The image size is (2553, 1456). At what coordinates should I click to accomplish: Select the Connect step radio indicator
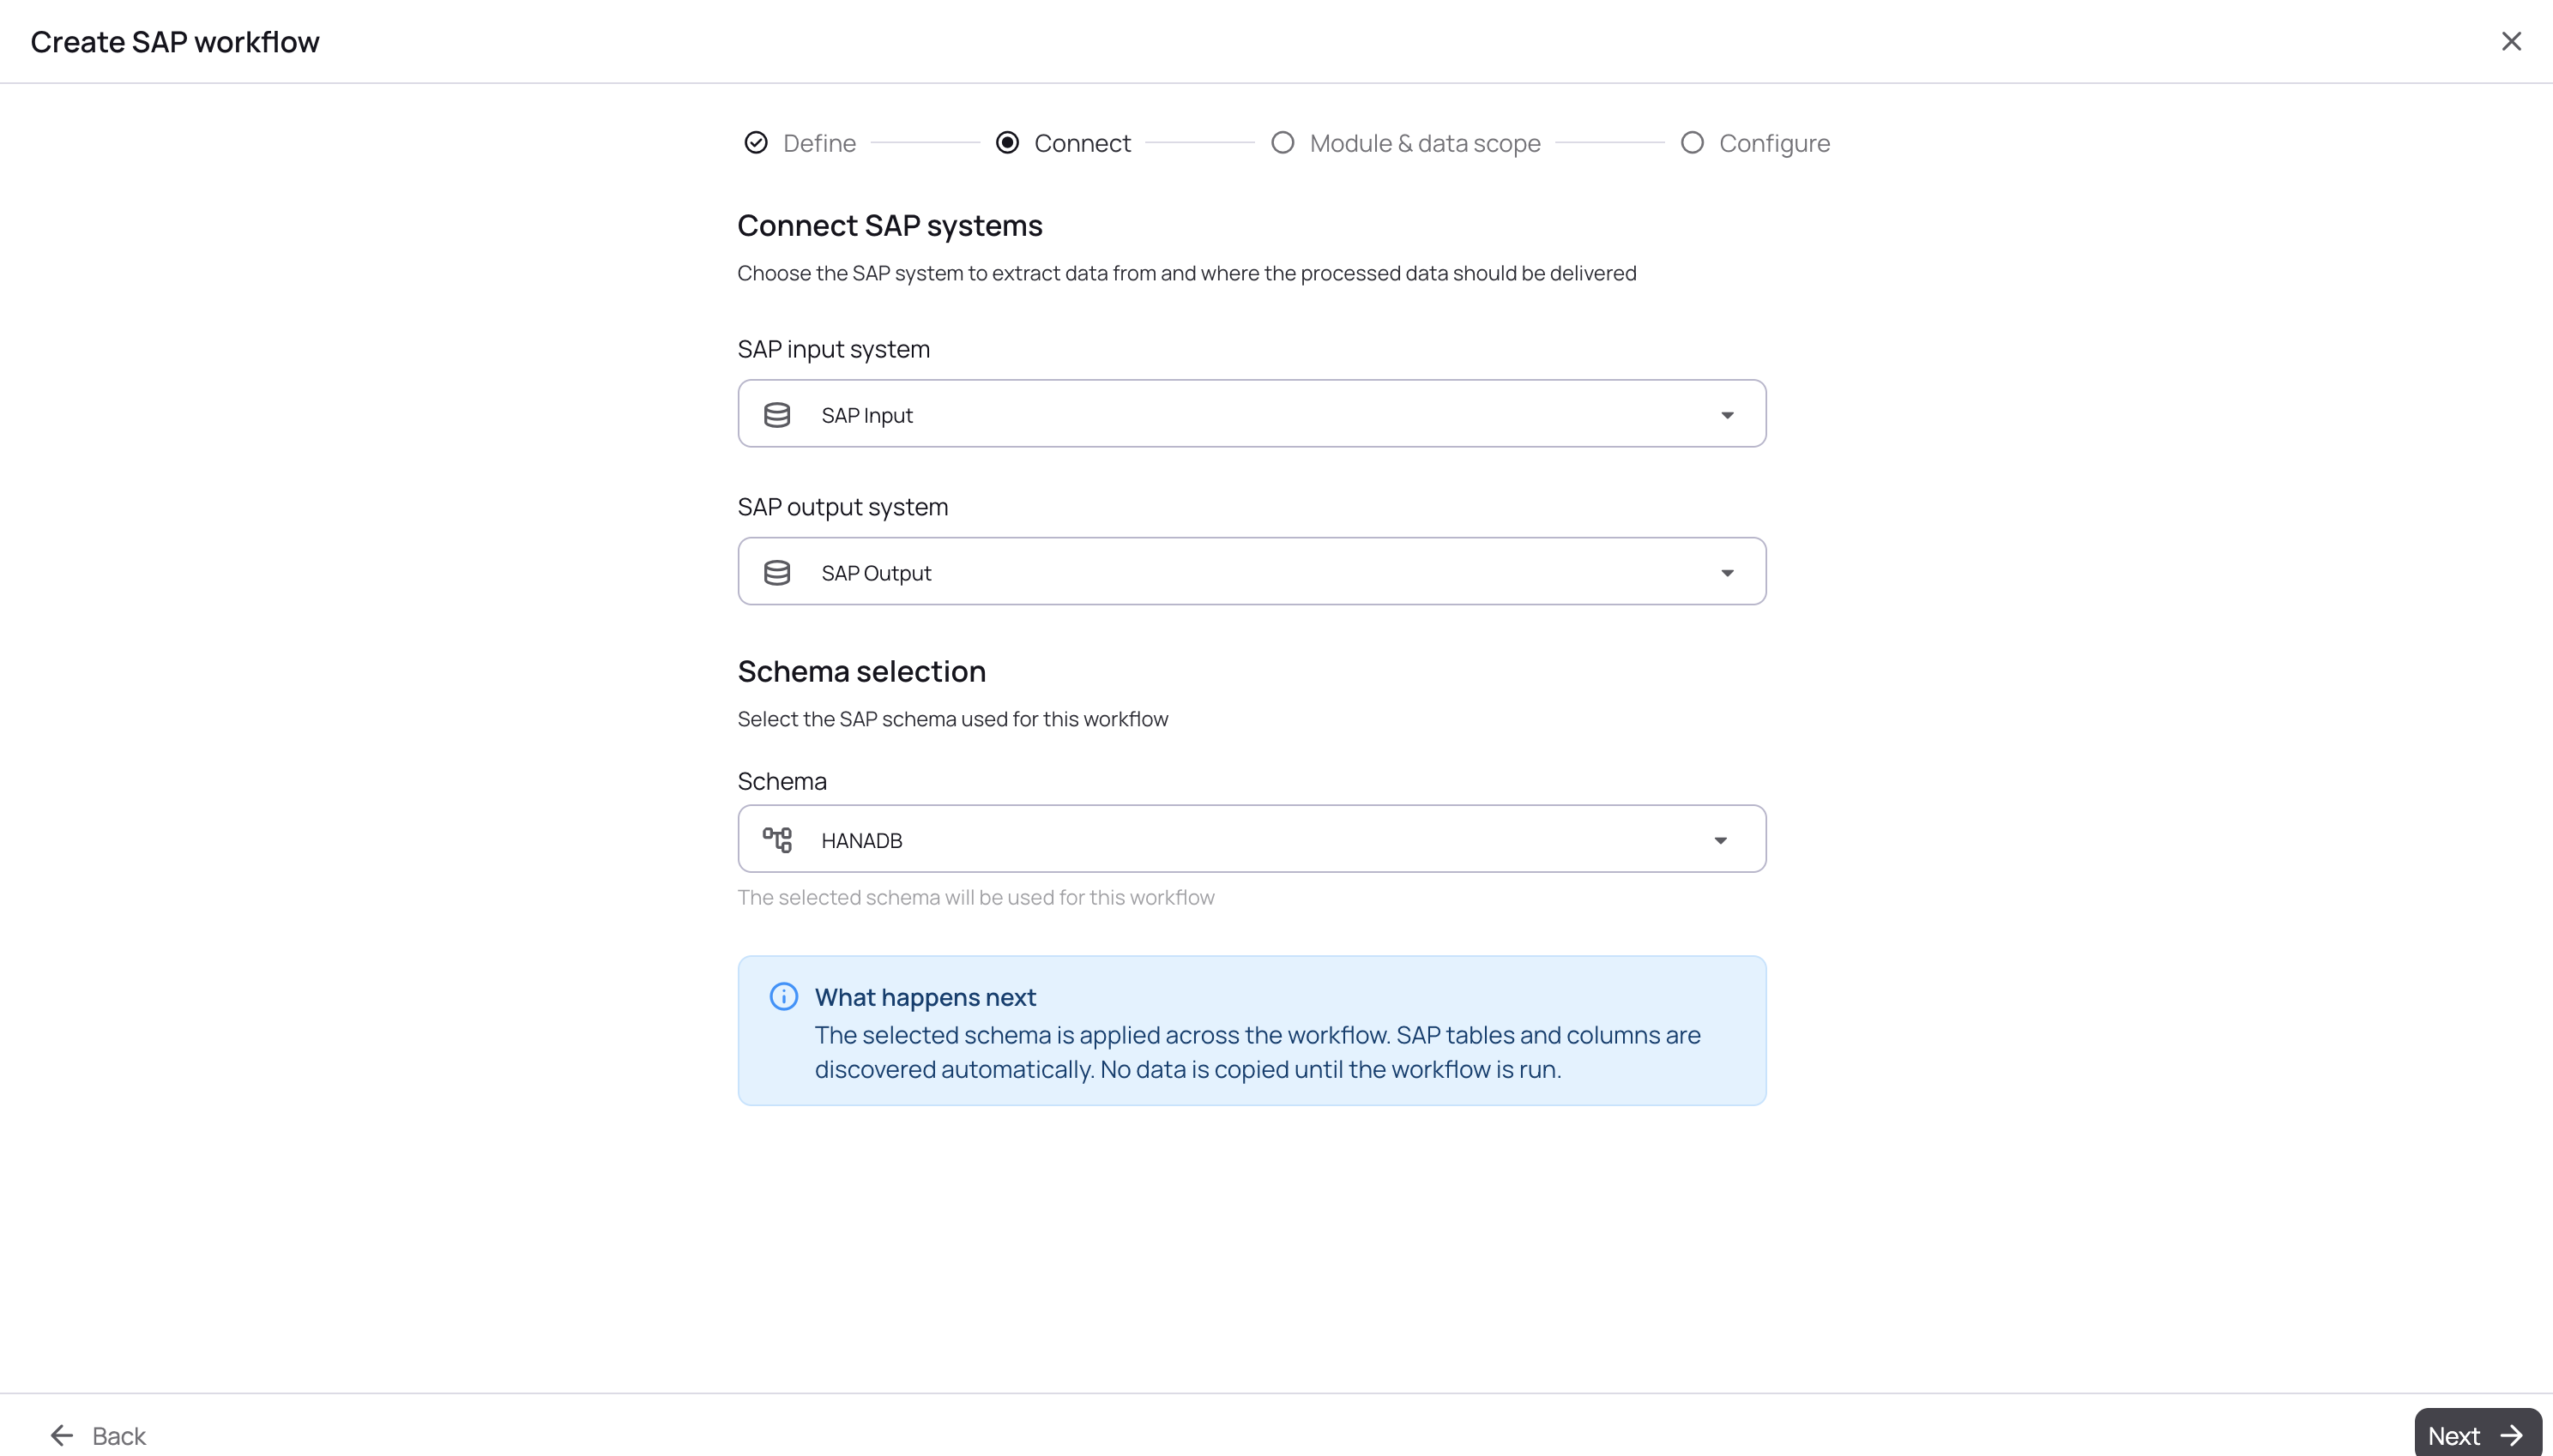pyautogui.click(x=1007, y=143)
